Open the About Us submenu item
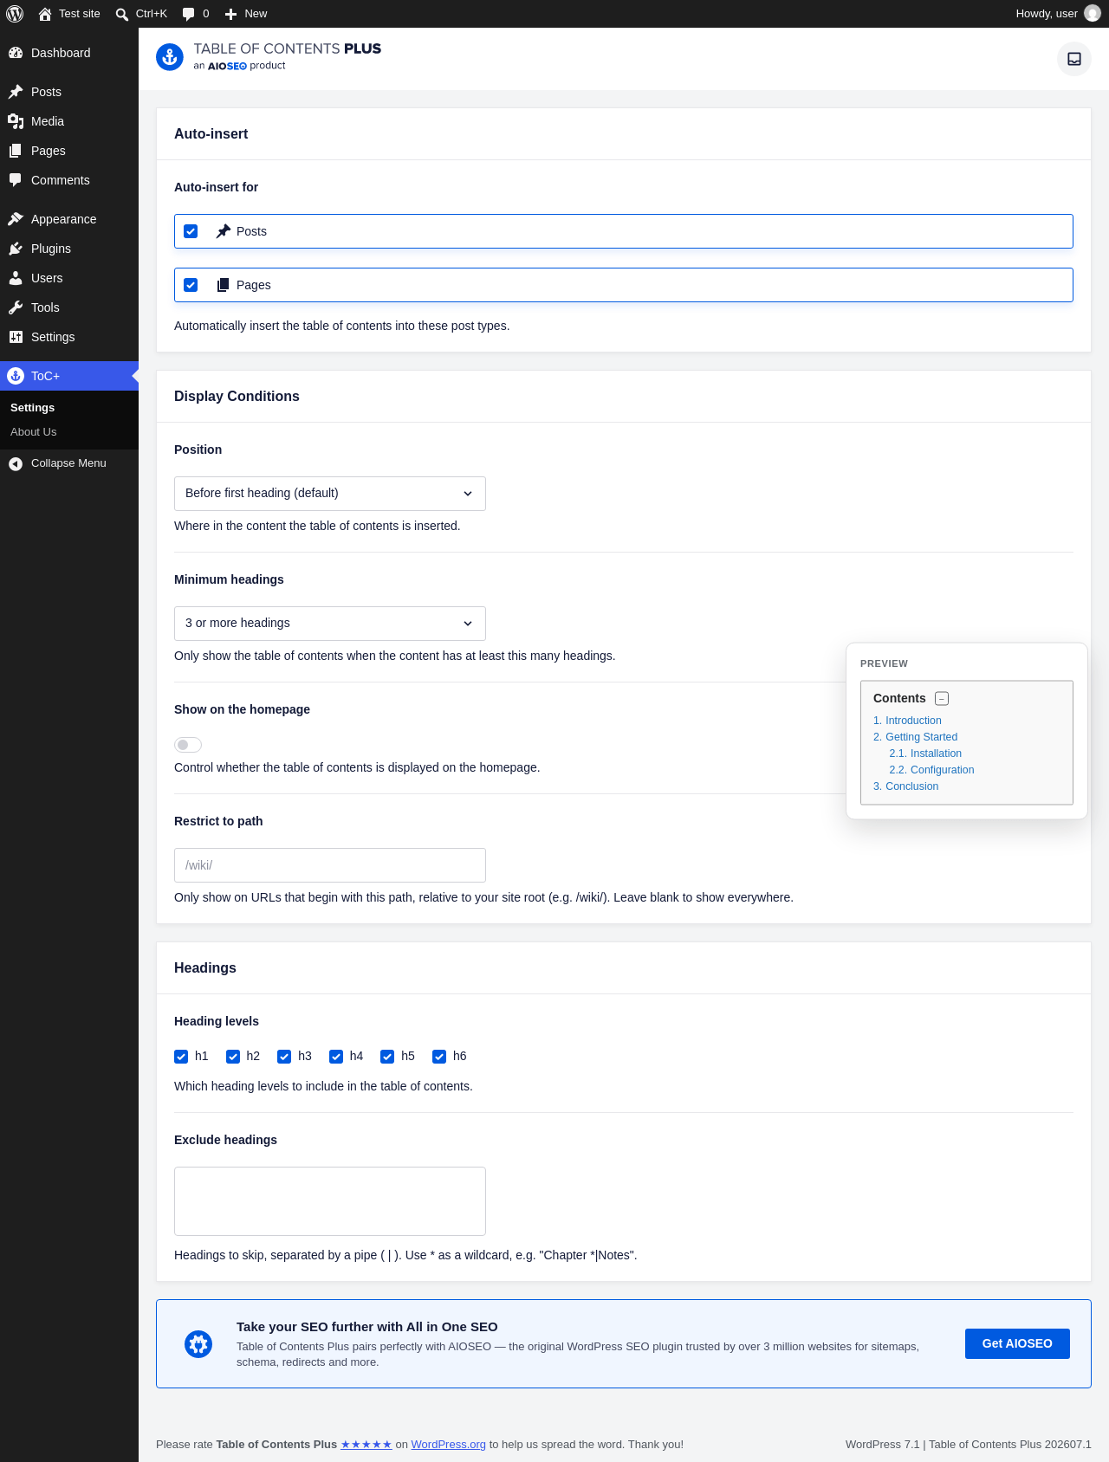 click(x=33, y=432)
